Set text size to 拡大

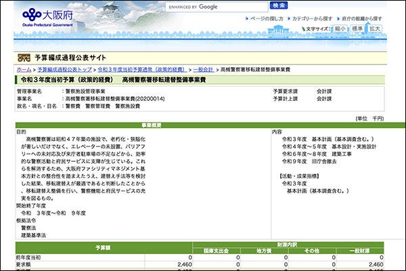click(376, 29)
